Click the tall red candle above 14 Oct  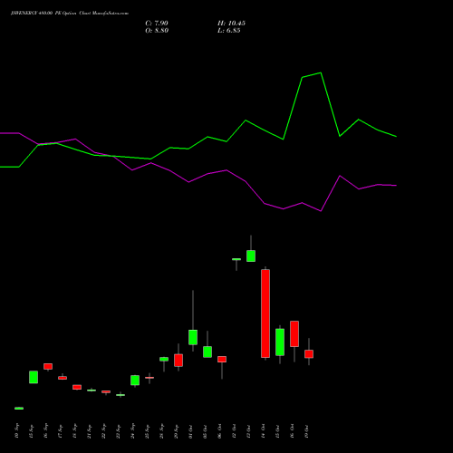coord(265,313)
